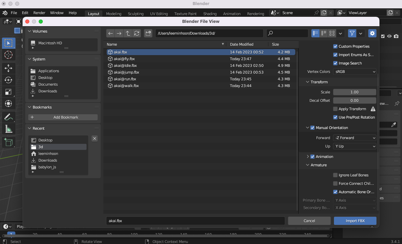Open the Up axis dropdown
402x244 pixels.
click(355, 146)
